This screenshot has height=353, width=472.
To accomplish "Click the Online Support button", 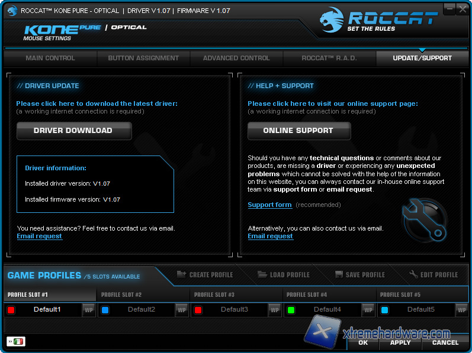I will pyautogui.click(x=298, y=131).
